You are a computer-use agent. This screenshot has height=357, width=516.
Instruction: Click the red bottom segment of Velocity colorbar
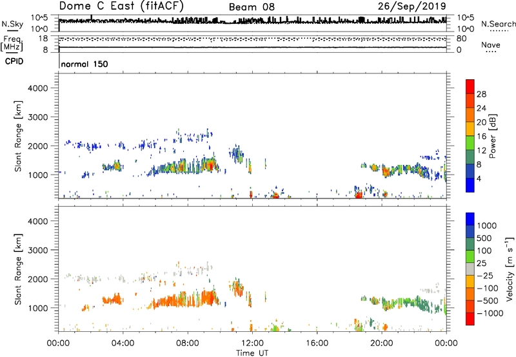click(470, 319)
